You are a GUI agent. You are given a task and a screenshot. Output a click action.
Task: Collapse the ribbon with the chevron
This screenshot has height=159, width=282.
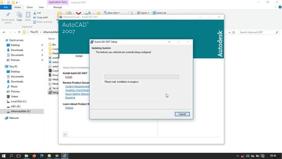tap(276, 7)
